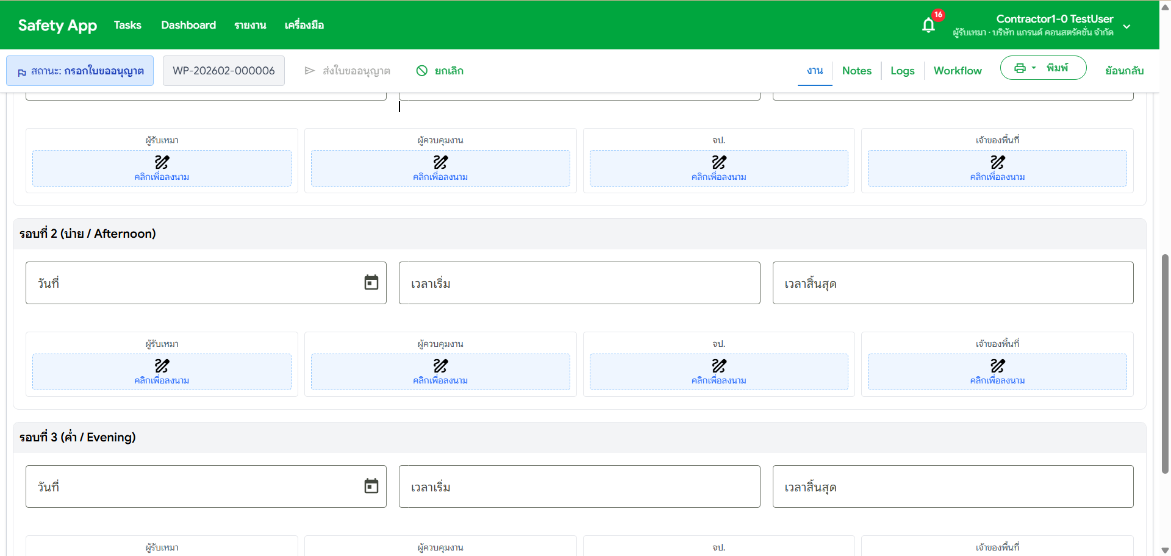Open the calendar picker for รอบที่ 2 date
1171x556 pixels.
click(x=371, y=282)
